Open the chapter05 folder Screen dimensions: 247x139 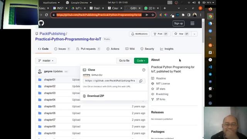click(x=50, y=107)
